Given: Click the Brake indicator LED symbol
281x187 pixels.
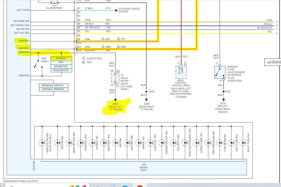Looking at the screenshot, I should tap(139, 143).
